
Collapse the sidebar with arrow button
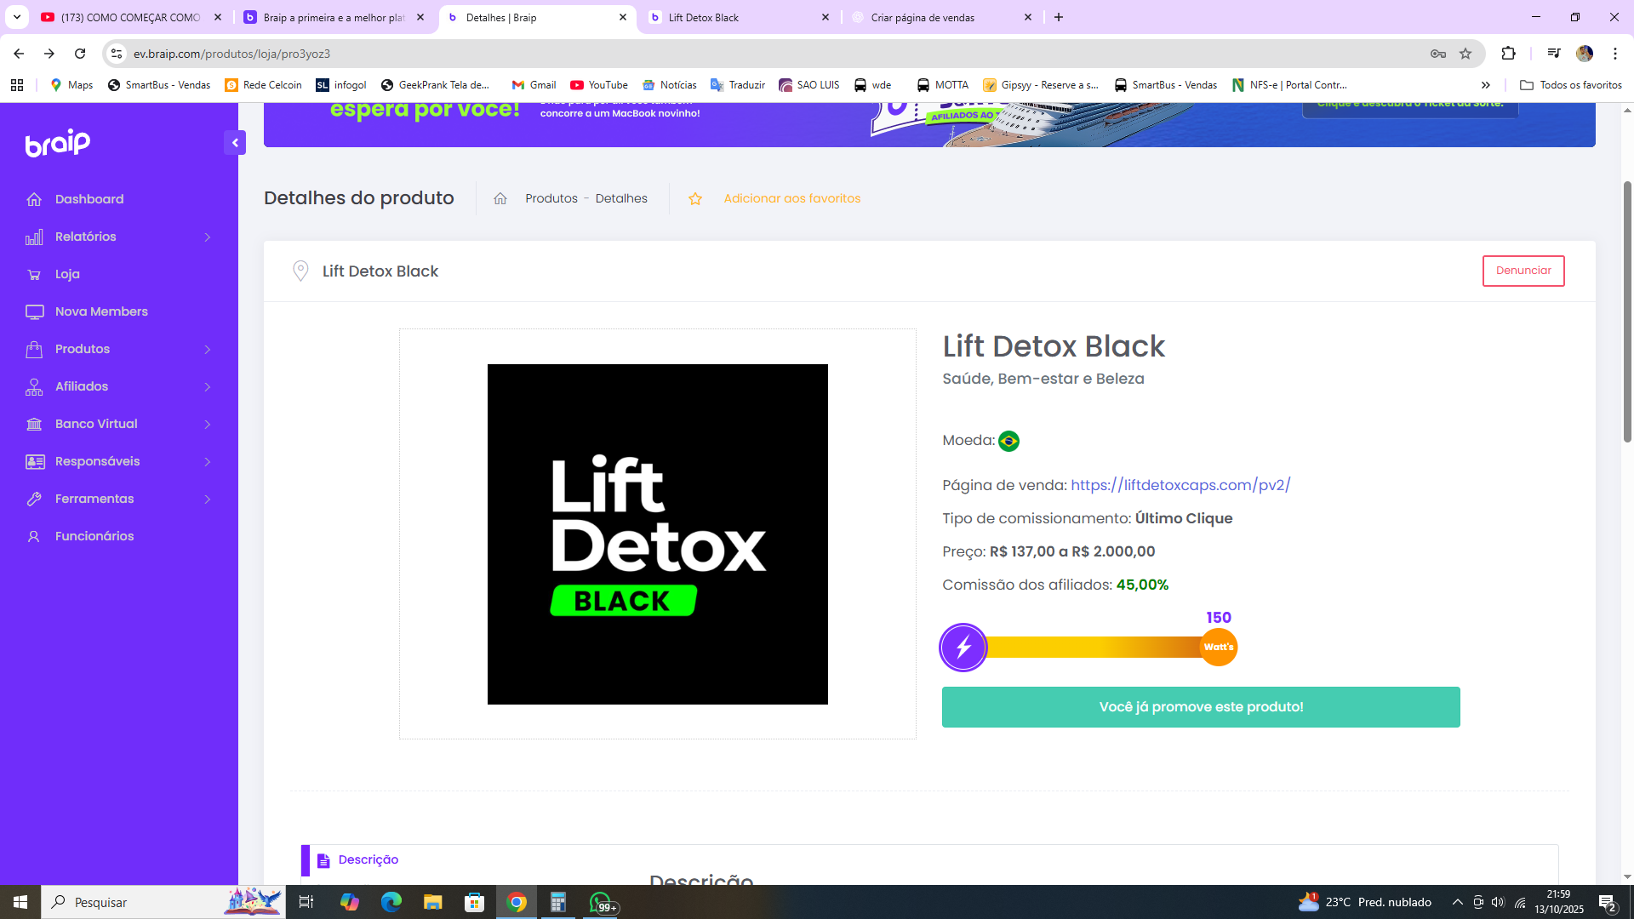[235, 143]
